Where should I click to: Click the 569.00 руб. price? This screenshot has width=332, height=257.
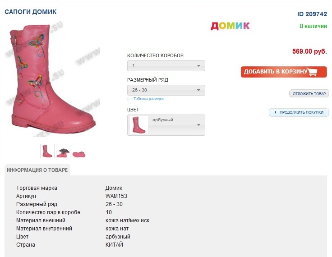(x=309, y=51)
